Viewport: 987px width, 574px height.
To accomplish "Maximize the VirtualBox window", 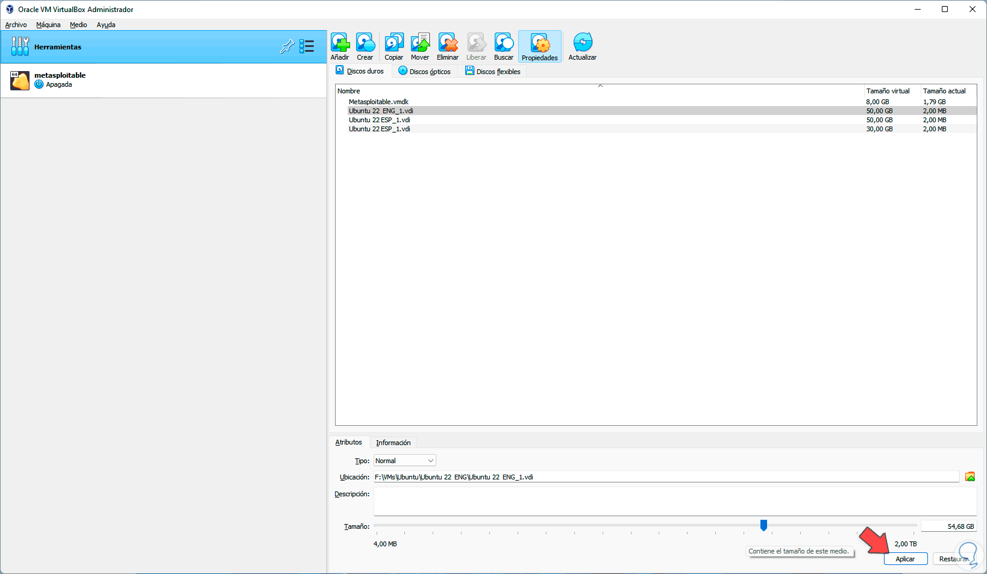I will tap(945, 9).
